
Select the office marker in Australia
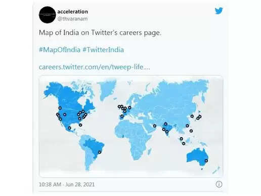(206, 161)
